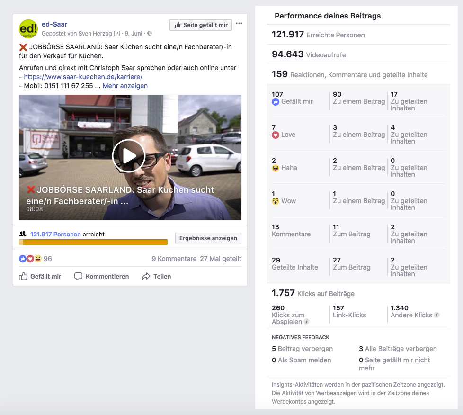This screenshot has height=415, width=463.
Task: Open the video thumbnail
Action: (130, 157)
